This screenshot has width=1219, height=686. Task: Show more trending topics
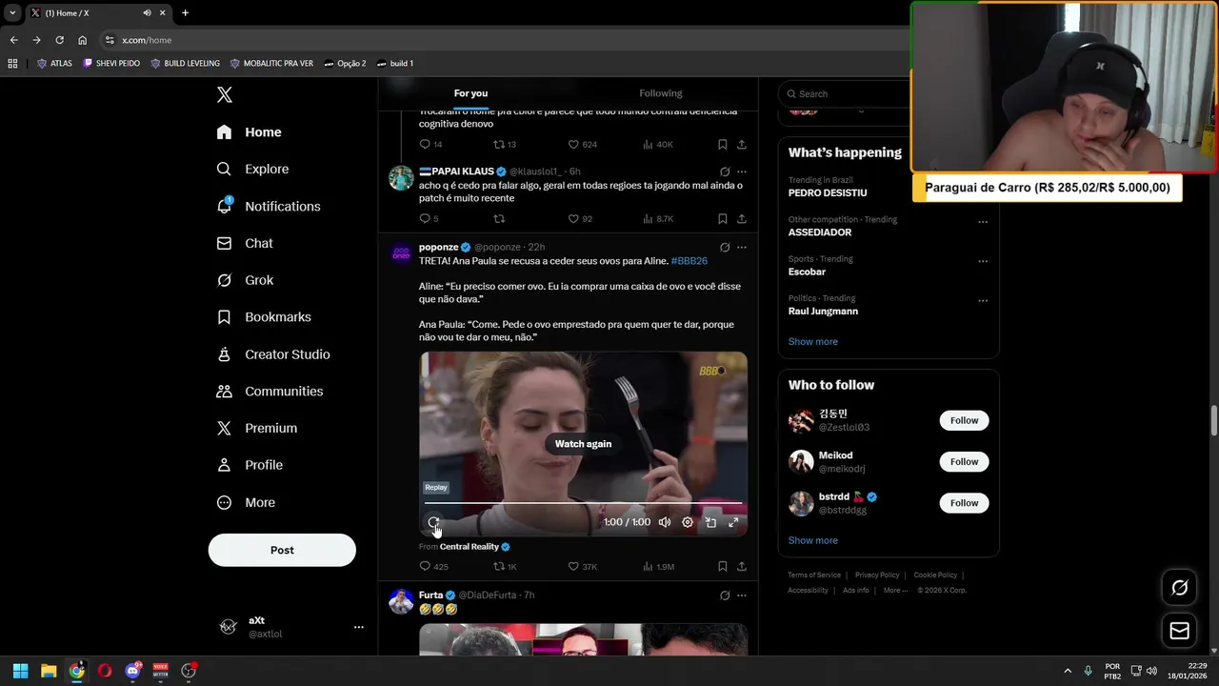tap(812, 341)
